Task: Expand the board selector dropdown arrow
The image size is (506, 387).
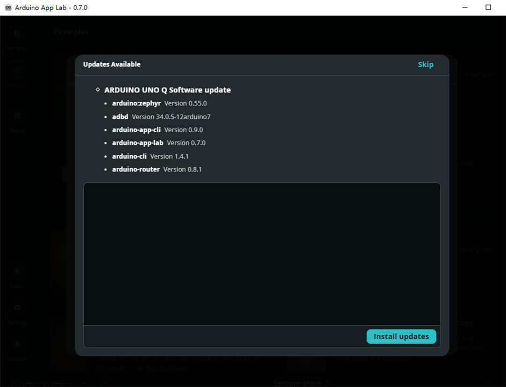Action: (83, 383)
